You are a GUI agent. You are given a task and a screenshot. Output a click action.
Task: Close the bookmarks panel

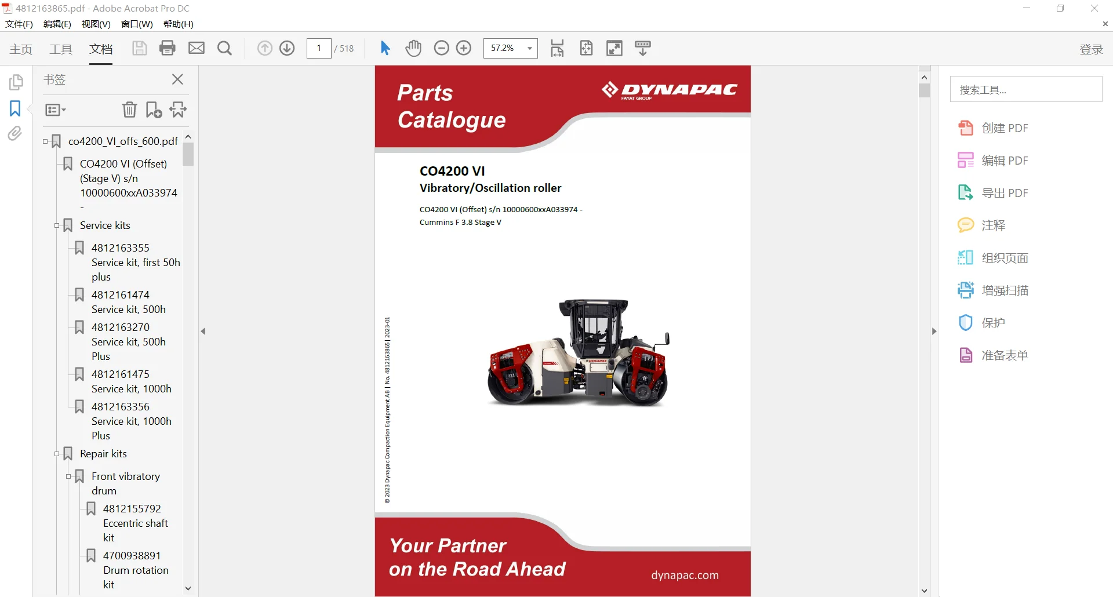177,79
